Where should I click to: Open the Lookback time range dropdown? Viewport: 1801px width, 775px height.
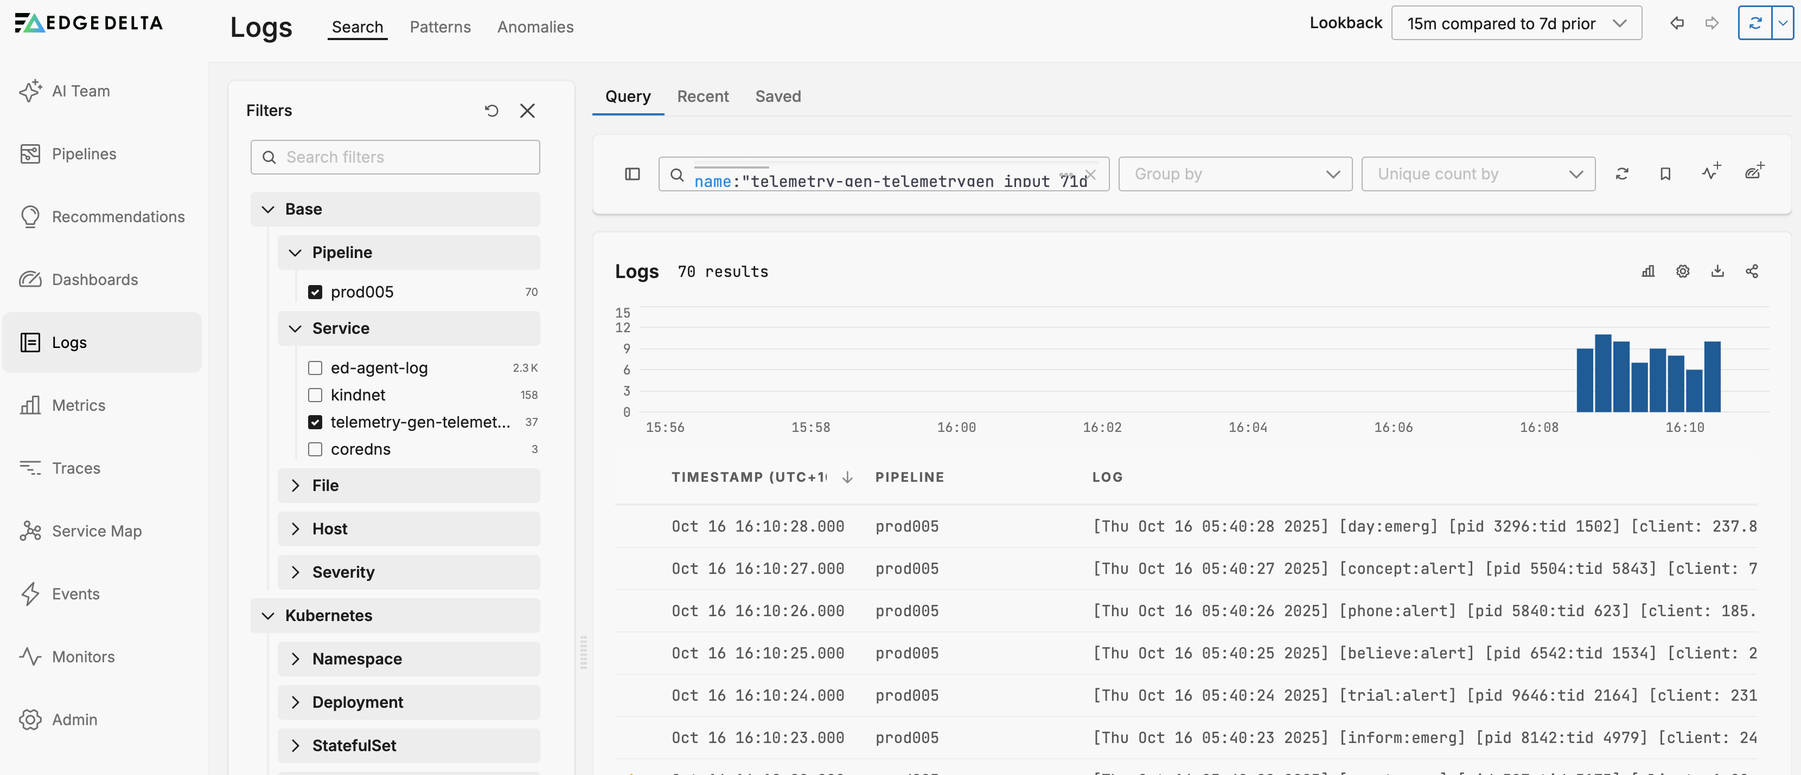1516,24
